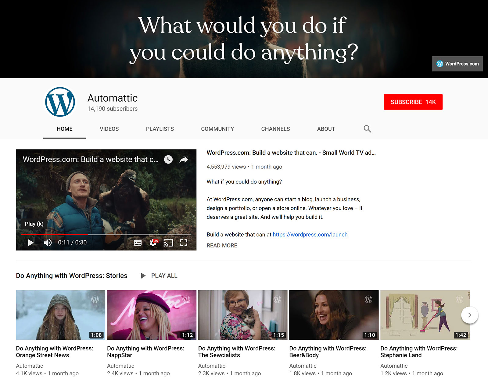Click the red Subscribe 14K button
488x385 pixels.
pyautogui.click(x=413, y=102)
